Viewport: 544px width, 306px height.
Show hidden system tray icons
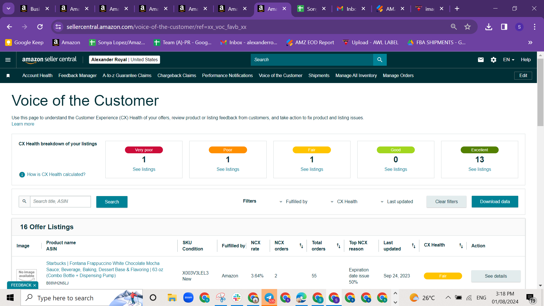pos(448,297)
